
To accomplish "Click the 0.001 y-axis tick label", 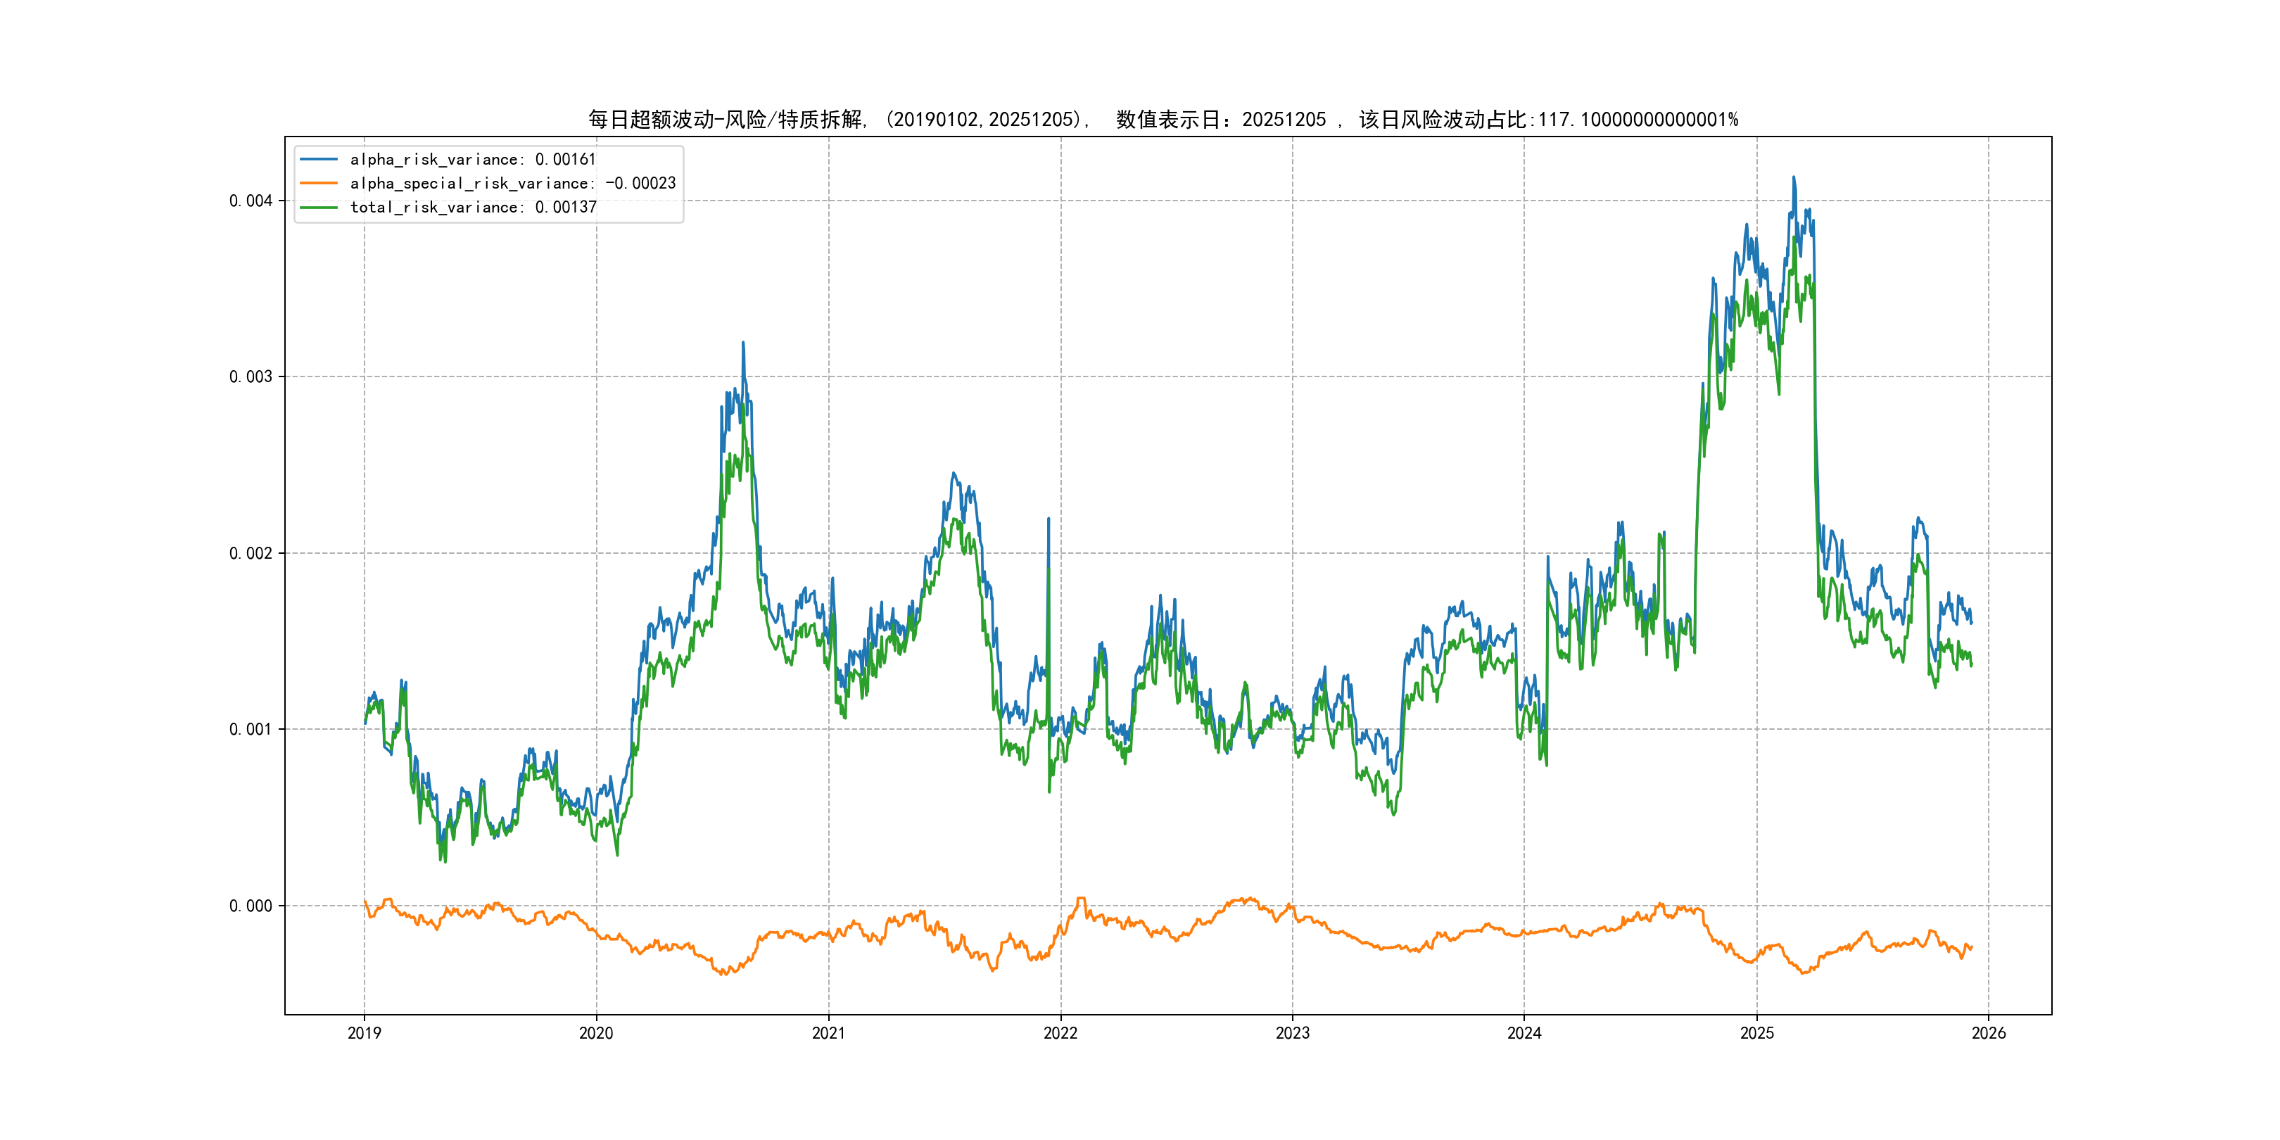I will (x=251, y=729).
